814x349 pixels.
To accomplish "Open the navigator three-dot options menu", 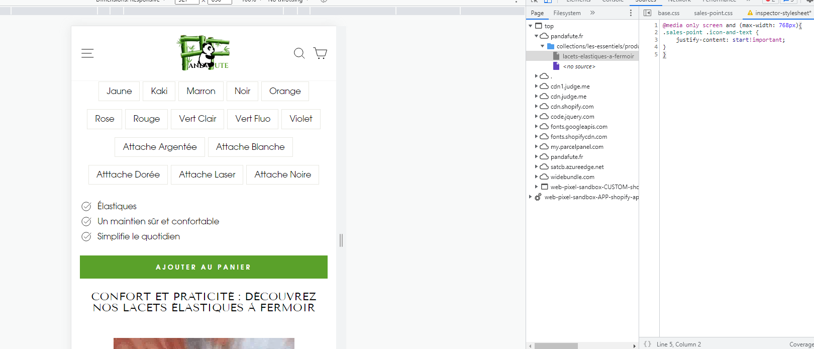I will [x=631, y=13].
